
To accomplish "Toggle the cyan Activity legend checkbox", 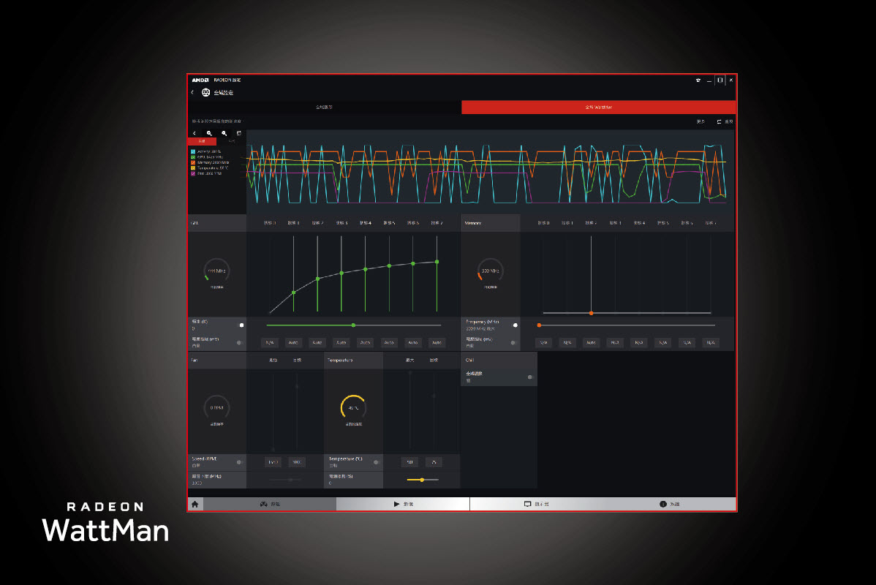I will click(193, 151).
